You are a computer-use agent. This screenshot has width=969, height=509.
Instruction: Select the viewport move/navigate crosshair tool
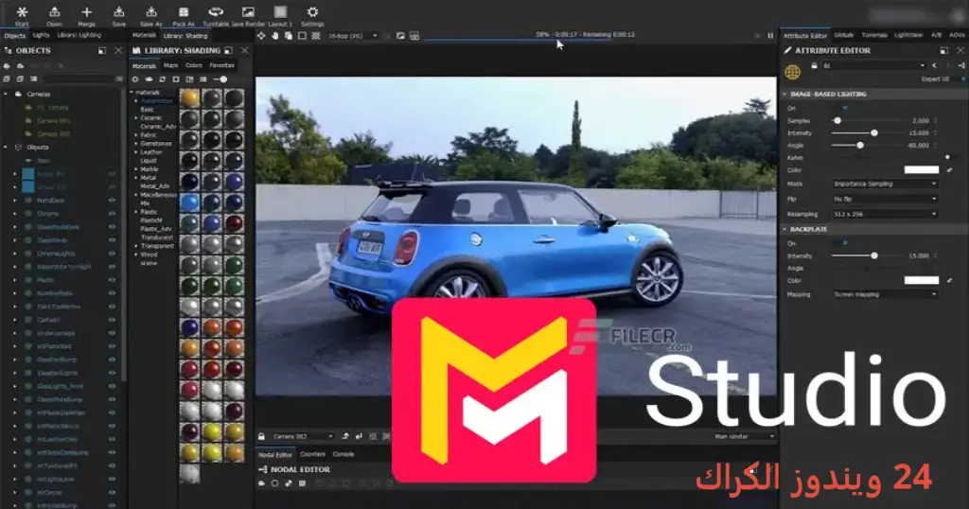pyautogui.click(x=261, y=36)
